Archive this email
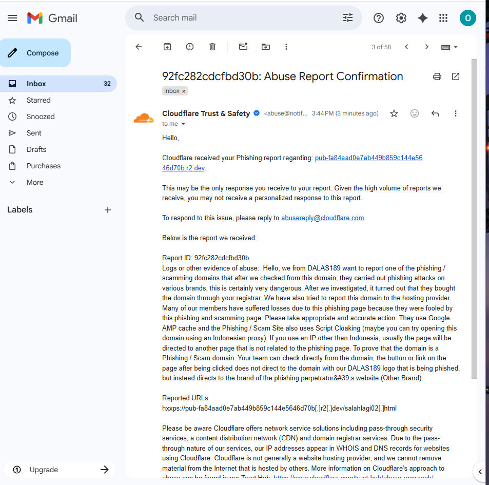489x485 pixels. point(167,47)
